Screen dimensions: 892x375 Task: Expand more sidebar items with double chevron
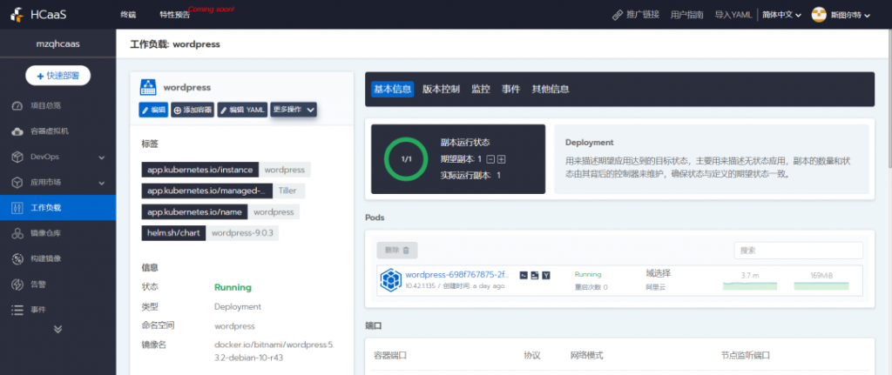pyautogui.click(x=57, y=329)
